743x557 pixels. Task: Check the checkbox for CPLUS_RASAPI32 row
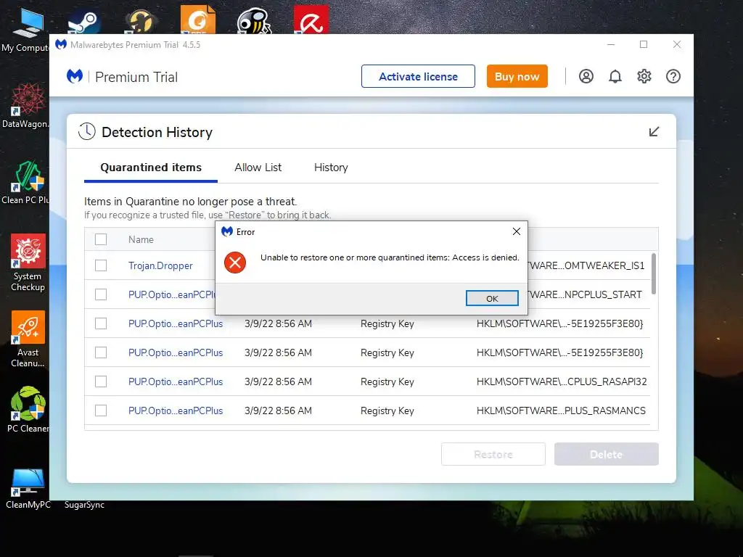pyautogui.click(x=101, y=381)
